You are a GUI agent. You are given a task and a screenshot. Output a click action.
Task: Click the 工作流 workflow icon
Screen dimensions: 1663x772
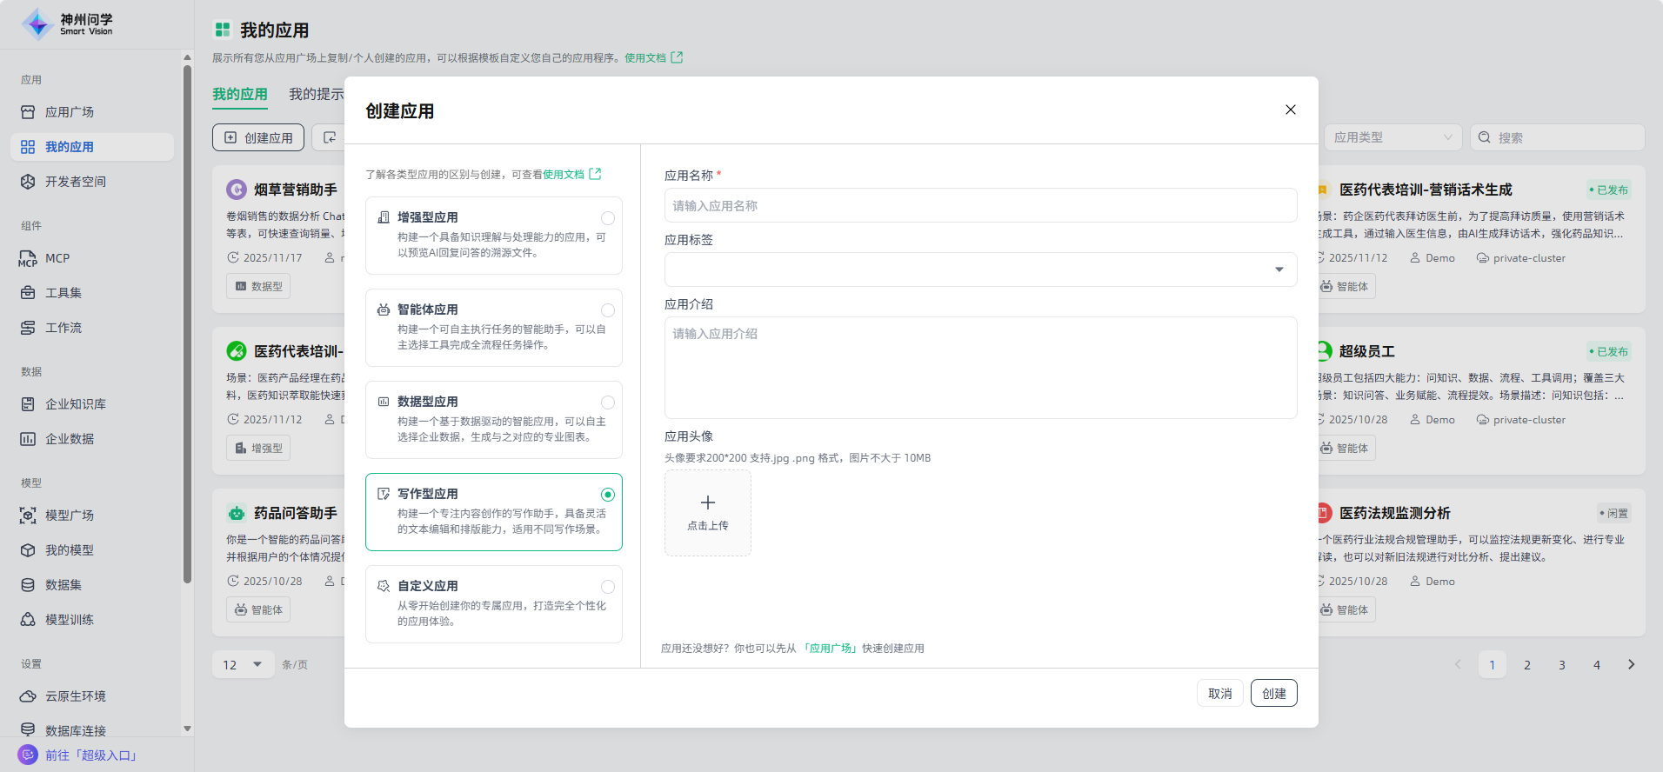click(28, 328)
